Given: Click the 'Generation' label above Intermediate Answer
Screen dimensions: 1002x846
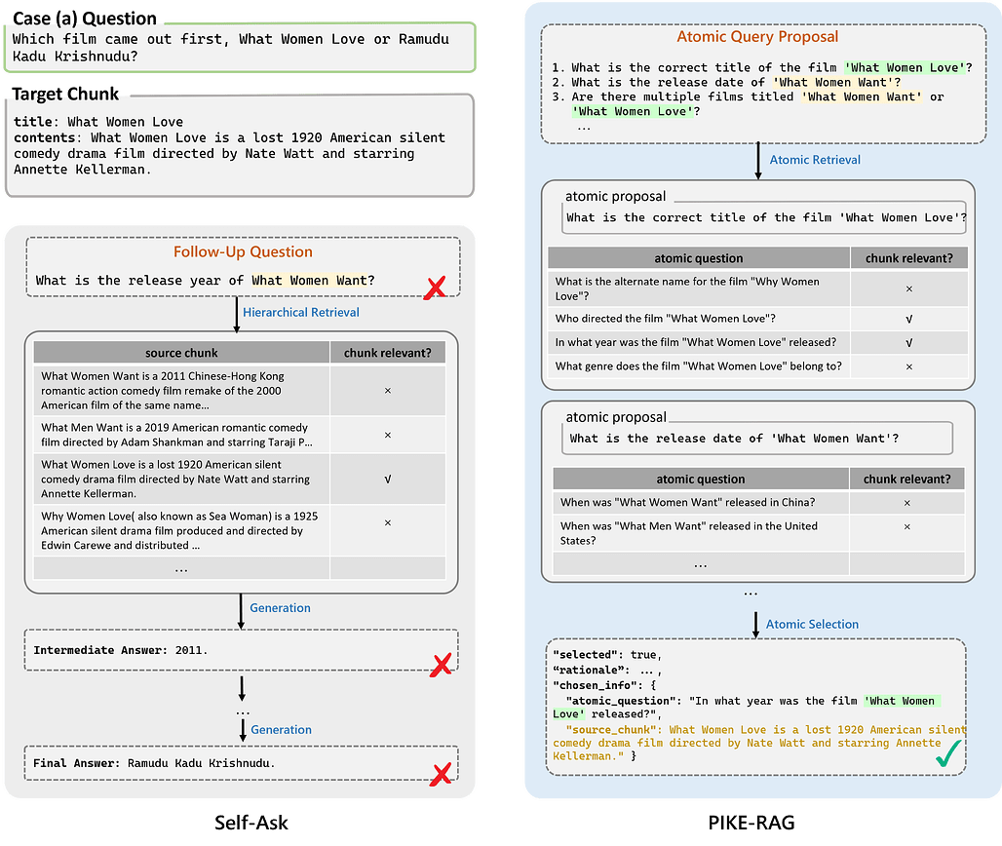Looking at the screenshot, I should coord(280,607).
